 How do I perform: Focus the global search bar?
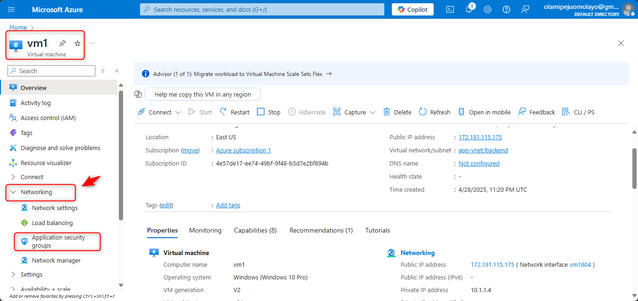pyautogui.click(x=262, y=9)
